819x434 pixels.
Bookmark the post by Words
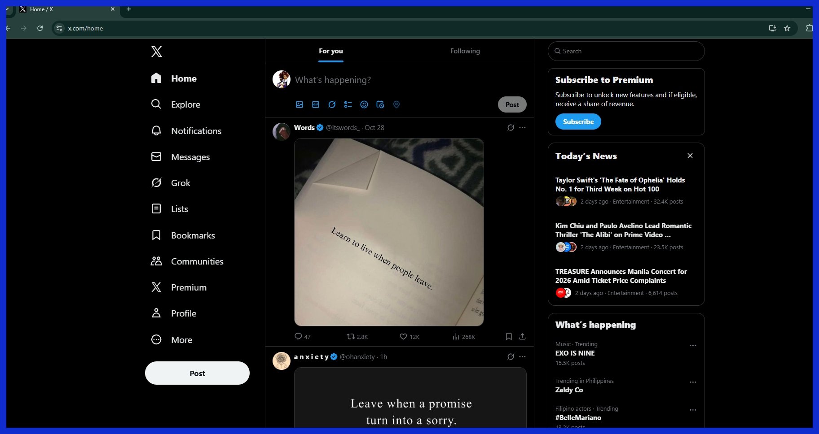click(x=509, y=336)
